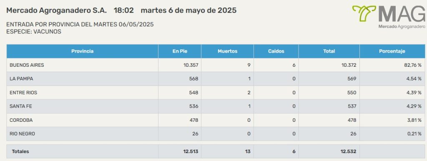Select the LA PAMPA province row
The image size is (427, 161).
point(216,79)
